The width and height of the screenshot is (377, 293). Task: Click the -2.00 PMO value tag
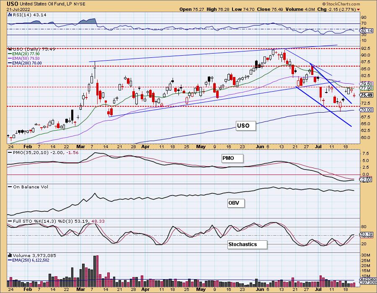(366, 180)
